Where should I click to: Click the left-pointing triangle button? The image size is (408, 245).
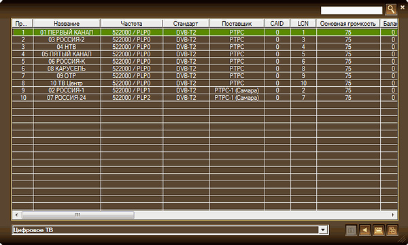point(364,230)
